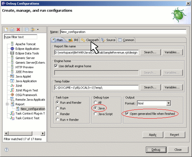Delete selected configuration with red X
Screen dimensions: 192x157
18,30
